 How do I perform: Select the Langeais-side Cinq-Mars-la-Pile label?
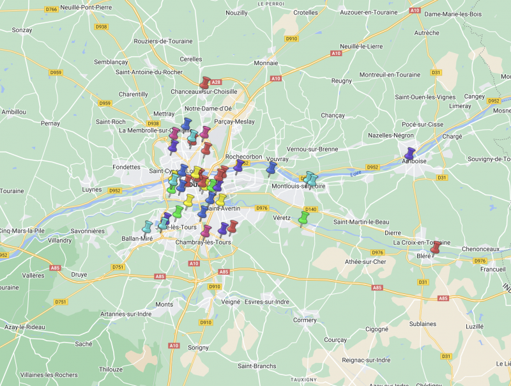(22, 230)
